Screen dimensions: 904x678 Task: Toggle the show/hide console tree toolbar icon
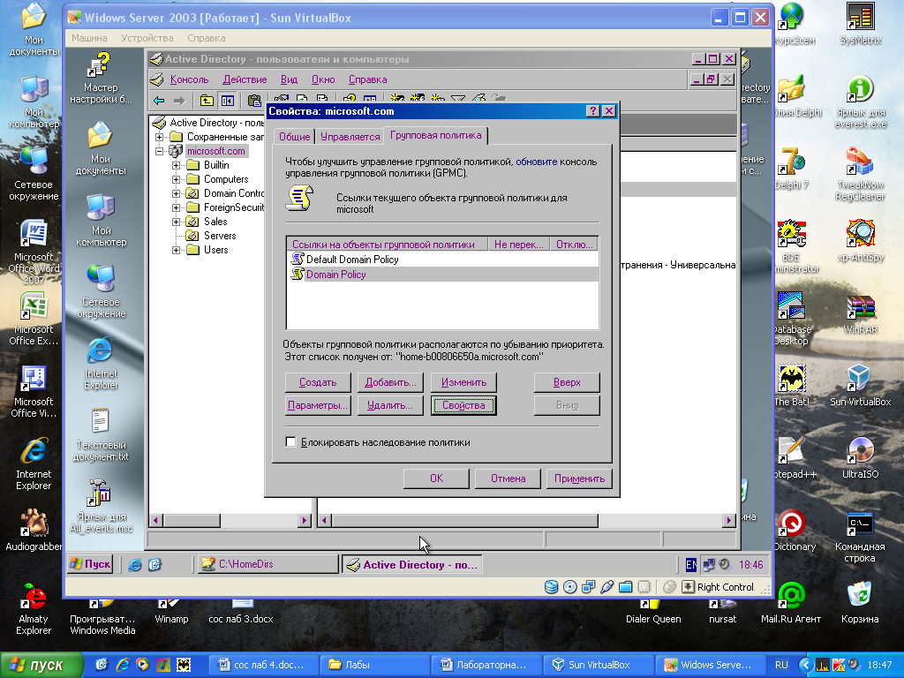click(x=228, y=101)
